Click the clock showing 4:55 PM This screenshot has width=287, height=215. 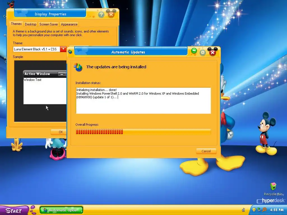click(x=277, y=210)
